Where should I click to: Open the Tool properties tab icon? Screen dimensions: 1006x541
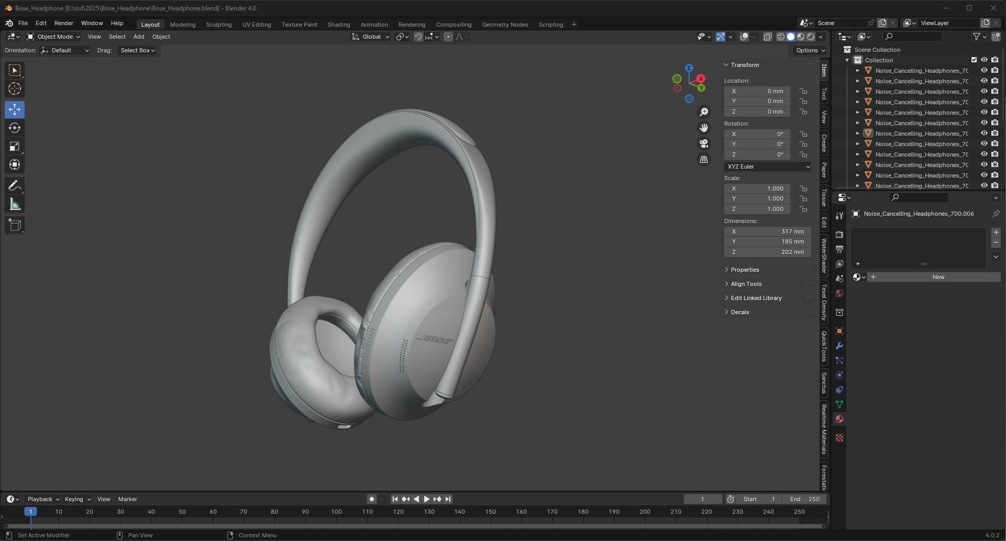[839, 216]
